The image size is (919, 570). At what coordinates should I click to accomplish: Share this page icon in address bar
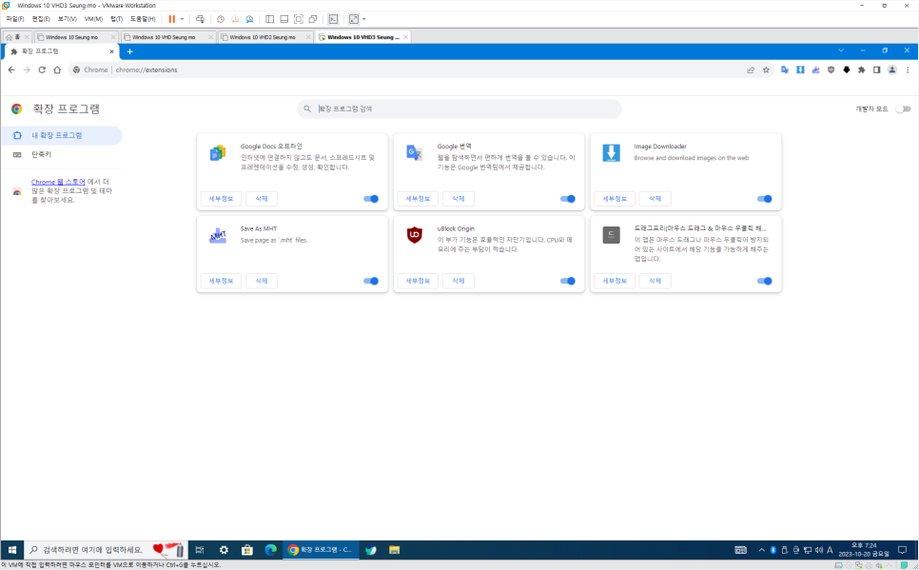[751, 69]
